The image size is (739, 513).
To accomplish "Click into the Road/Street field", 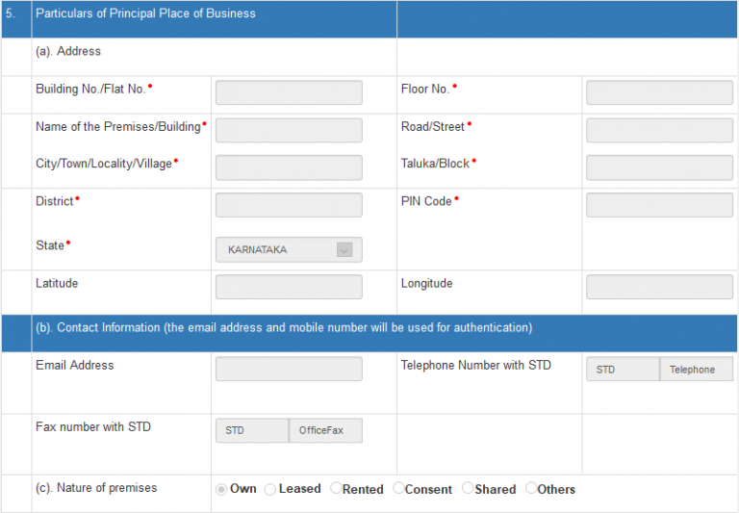I will pyautogui.click(x=659, y=130).
